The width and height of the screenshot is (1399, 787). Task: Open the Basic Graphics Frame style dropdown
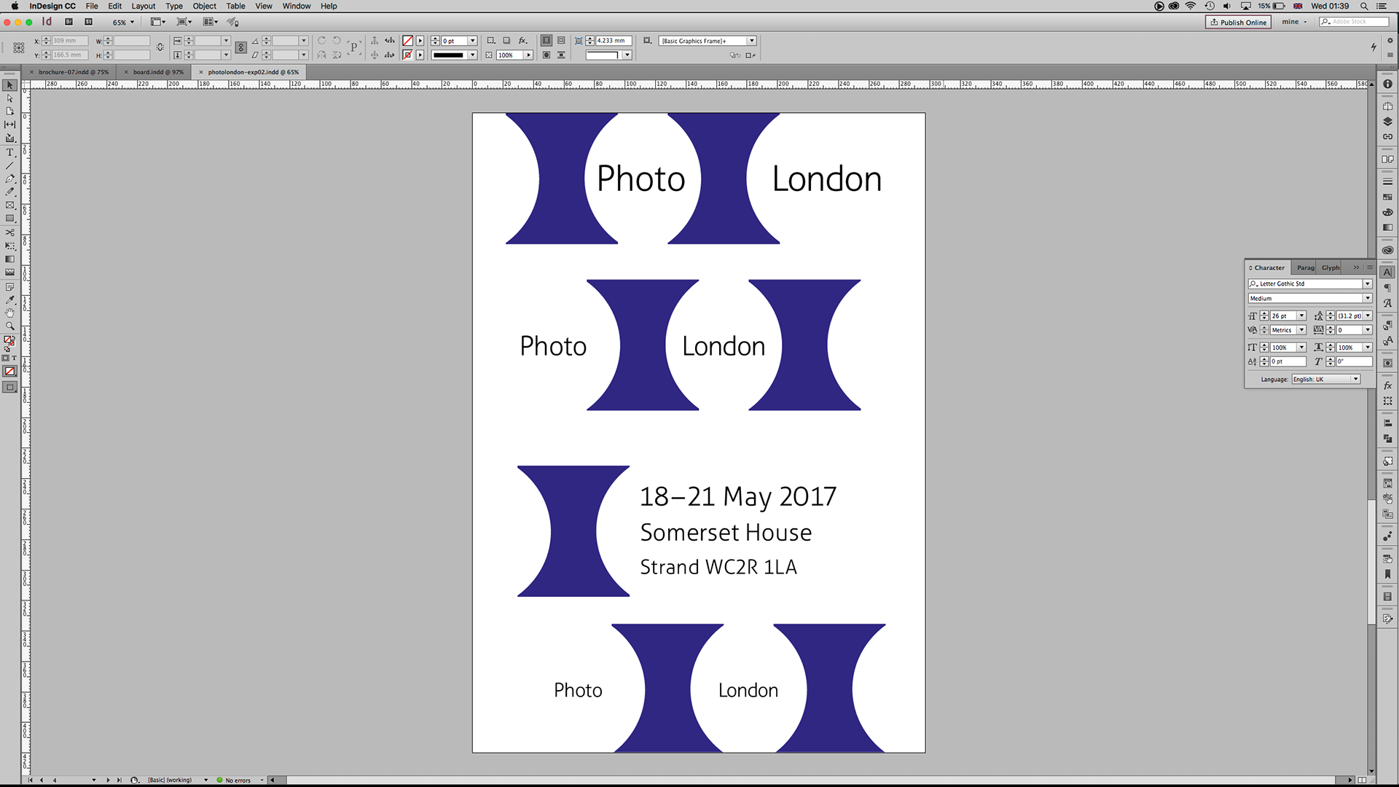pyautogui.click(x=751, y=41)
